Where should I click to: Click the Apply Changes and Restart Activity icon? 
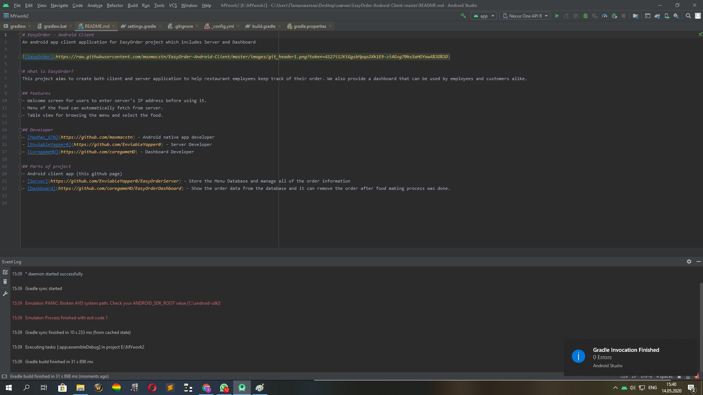pyautogui.click(x=566, y=16)
